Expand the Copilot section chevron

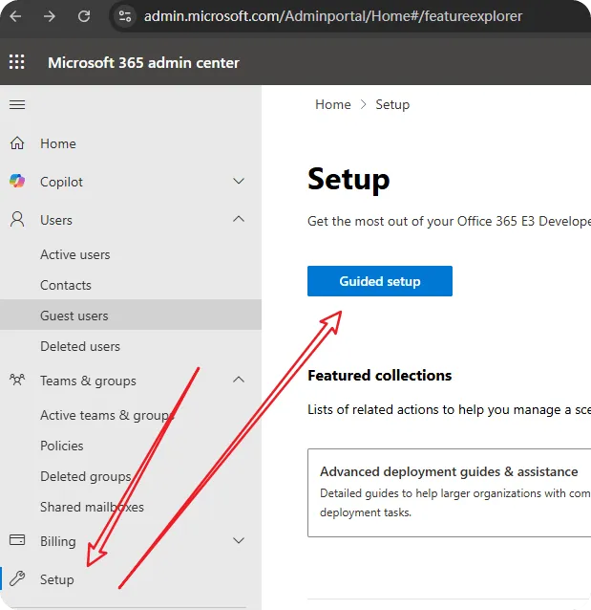(x=239, y=181)
